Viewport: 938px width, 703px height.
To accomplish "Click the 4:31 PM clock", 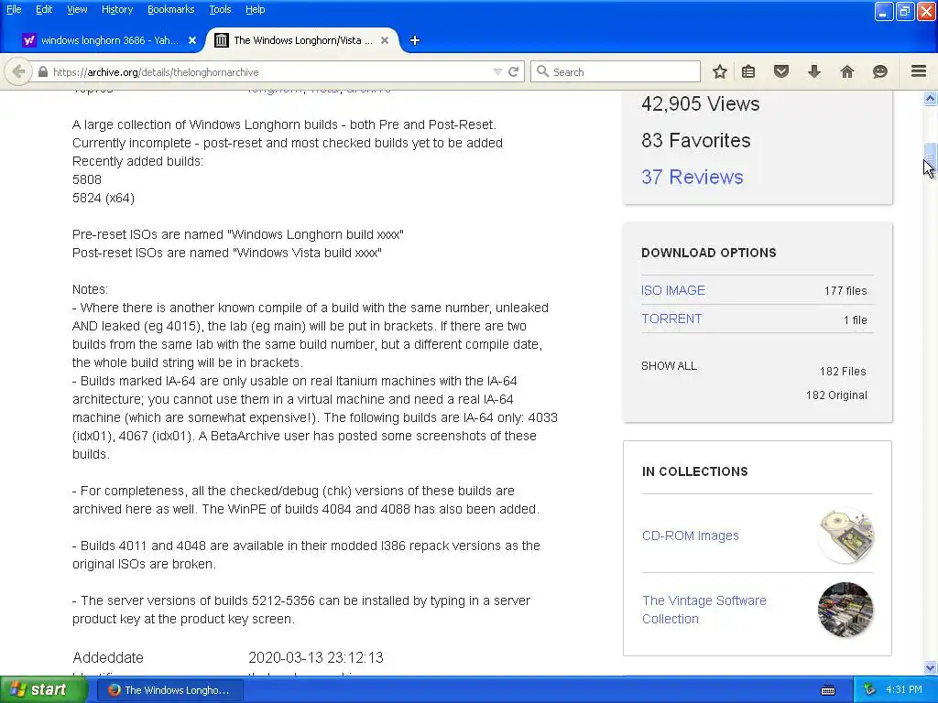I will tap(904, 690).
